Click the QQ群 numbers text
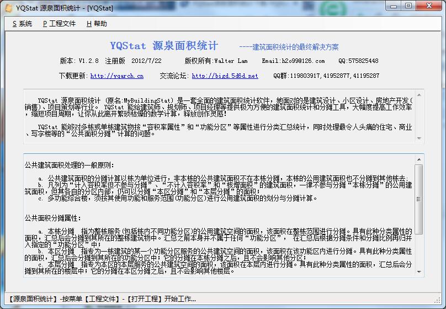This screenshot has width=446, height=309. 326,76
